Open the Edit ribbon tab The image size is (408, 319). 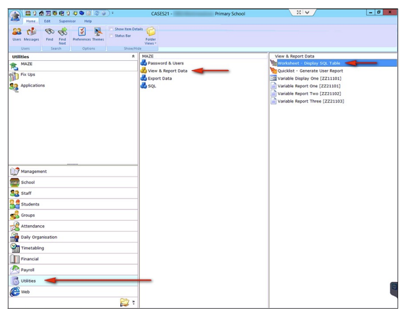tap(46, 20)
